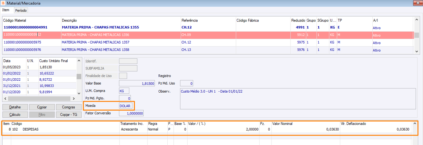Click the Código Material column header
Screen dimensions: 423x145
14,20
